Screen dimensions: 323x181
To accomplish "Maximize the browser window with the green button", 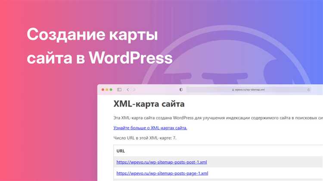I will pos(111,90).
